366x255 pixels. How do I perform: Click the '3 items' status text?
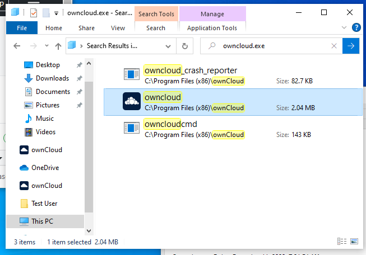click(25, 242)
